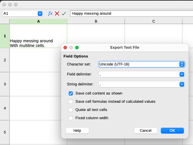Open Help for export options
The height and width of the screenshot is (145, 193).
point(77,131)
